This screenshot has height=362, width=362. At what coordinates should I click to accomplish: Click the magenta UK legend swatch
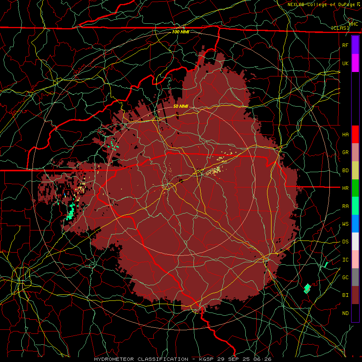[x=355, y=63]
